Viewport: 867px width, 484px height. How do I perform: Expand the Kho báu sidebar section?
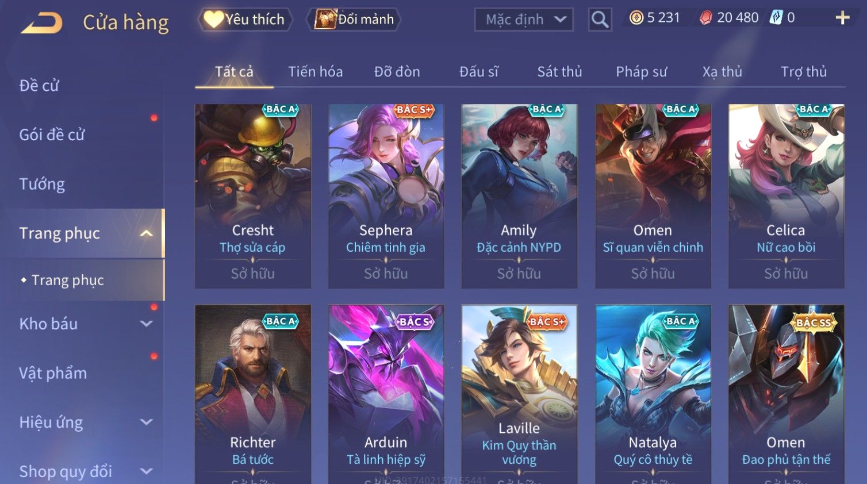point(147,324)
